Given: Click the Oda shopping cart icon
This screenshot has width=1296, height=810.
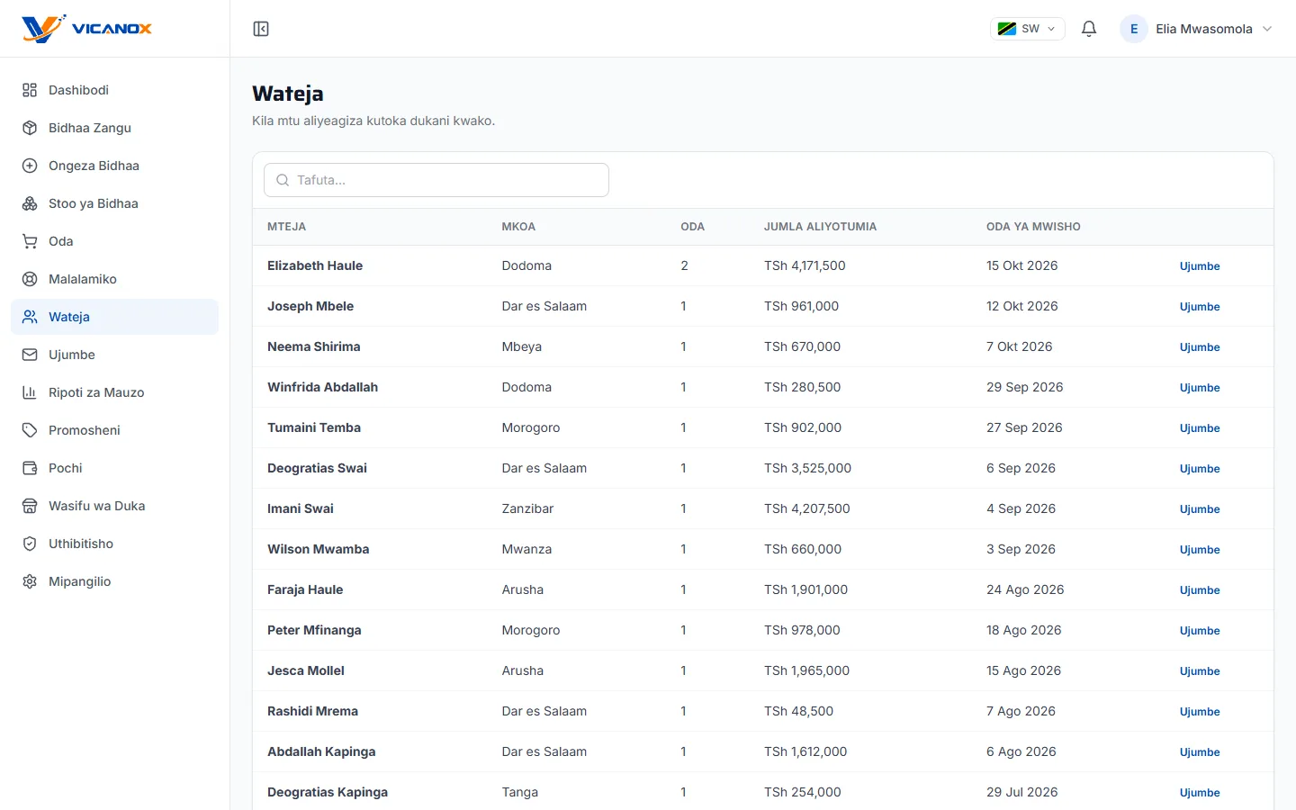Looking at the screenshot, I should [30, 241].
